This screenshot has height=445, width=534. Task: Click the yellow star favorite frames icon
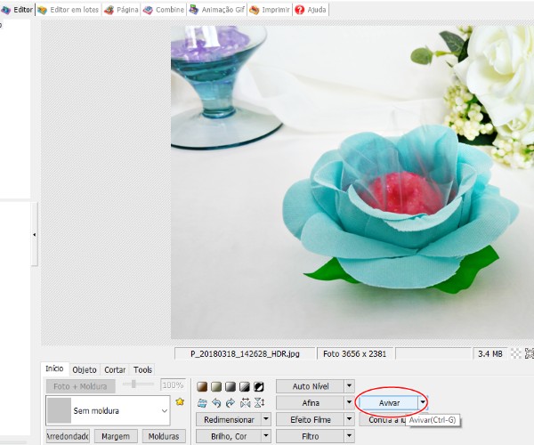click(180, 402)
